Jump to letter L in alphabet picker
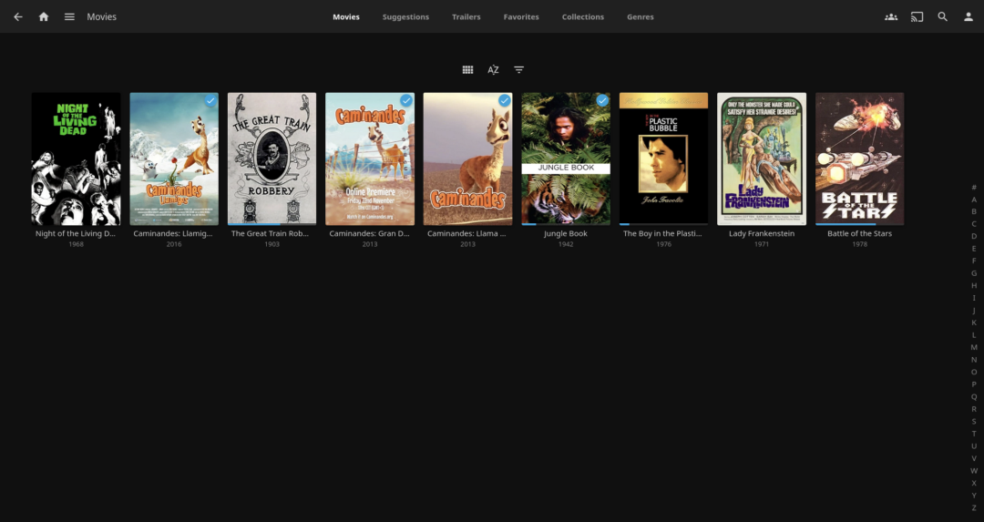The width and height of the screenshot is (984, 522). pos(974,335)
